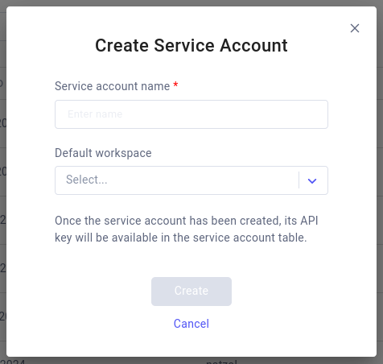Click the 'Create Service Account' heading
The image size is (383, 364).
(191, 45)
